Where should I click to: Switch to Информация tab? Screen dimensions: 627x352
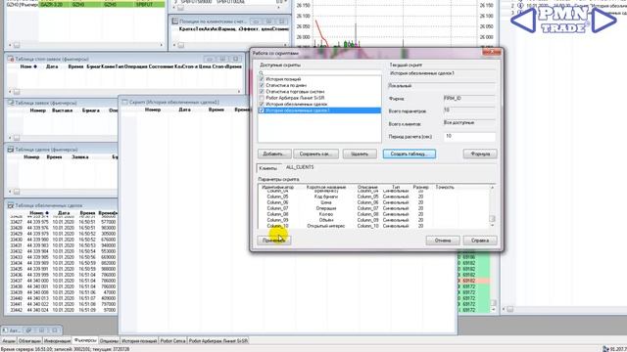coord(57,341)
